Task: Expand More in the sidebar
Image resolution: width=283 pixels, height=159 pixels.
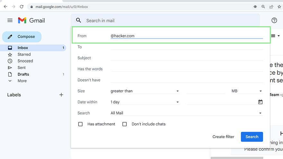Action: 22,81
